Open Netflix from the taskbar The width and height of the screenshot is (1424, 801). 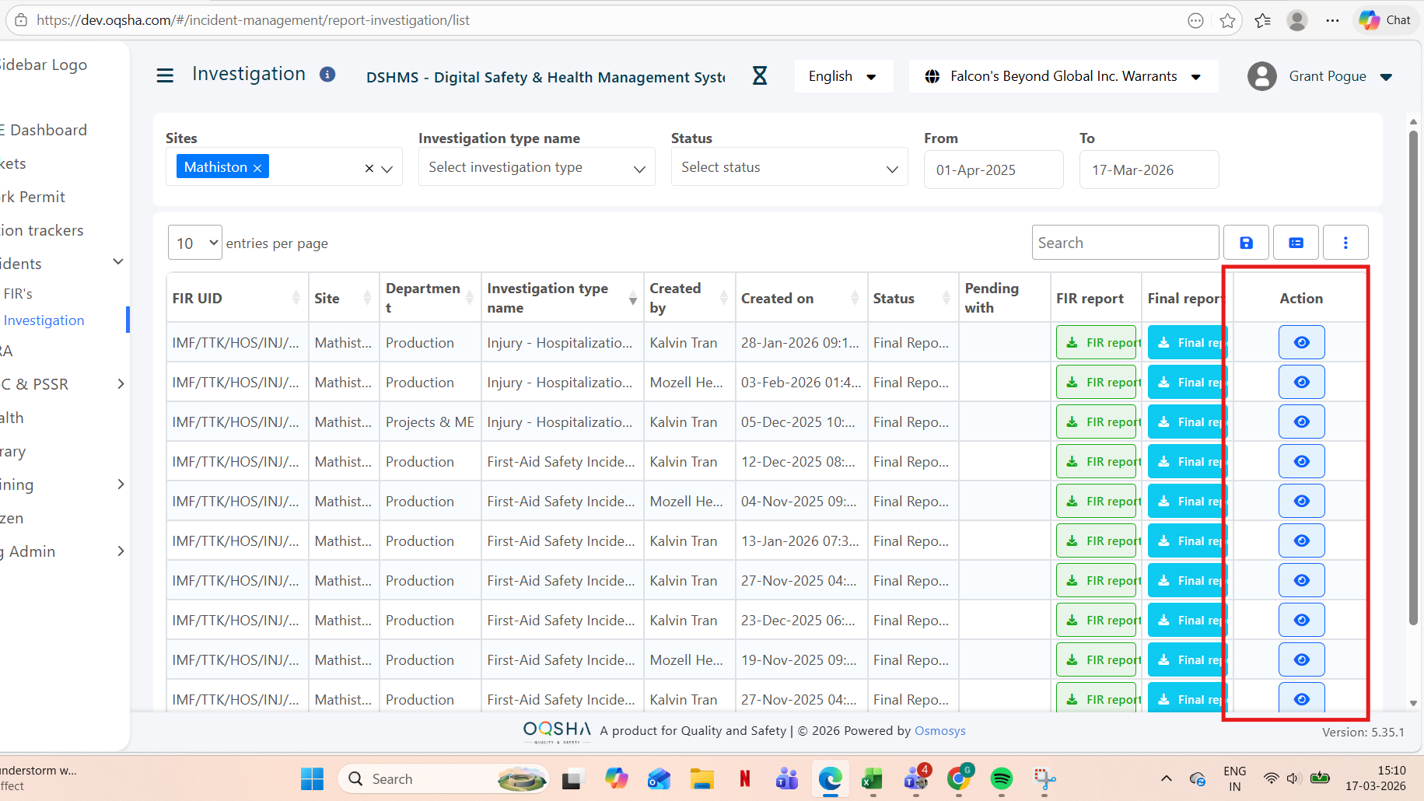[744, 778]
